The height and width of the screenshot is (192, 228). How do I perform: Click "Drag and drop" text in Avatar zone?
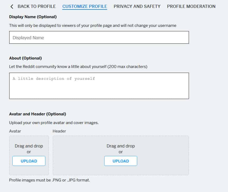pos(29,146)
